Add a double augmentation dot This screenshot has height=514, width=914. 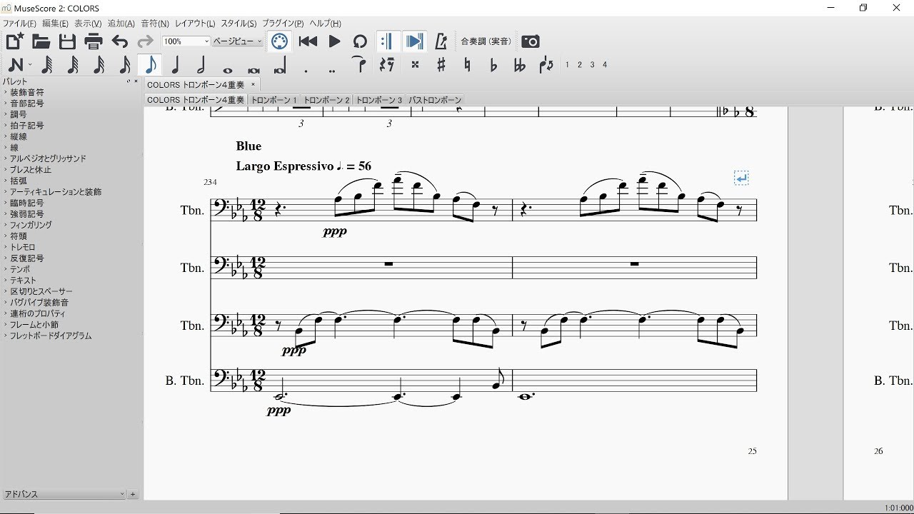(x=332, y=70)
